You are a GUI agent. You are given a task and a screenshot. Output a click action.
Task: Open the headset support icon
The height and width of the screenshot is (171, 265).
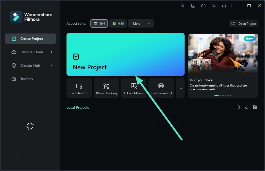click(x=224, y=6)
